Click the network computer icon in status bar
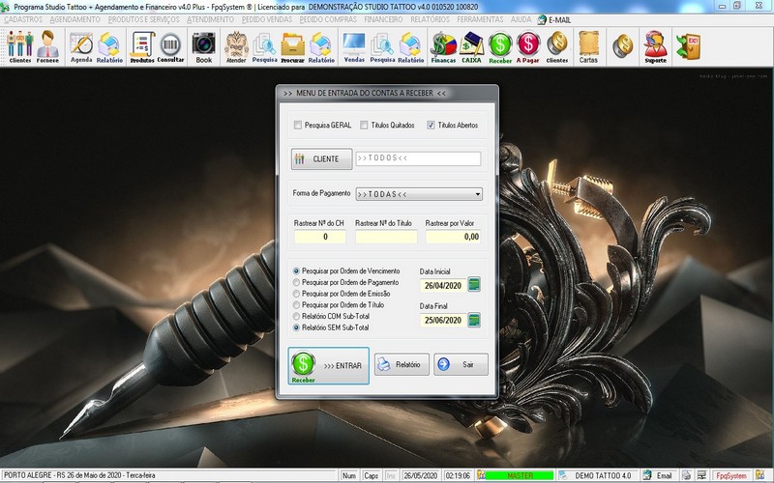The height and width of the screenshot is (483, 774). tap(701, 475)
